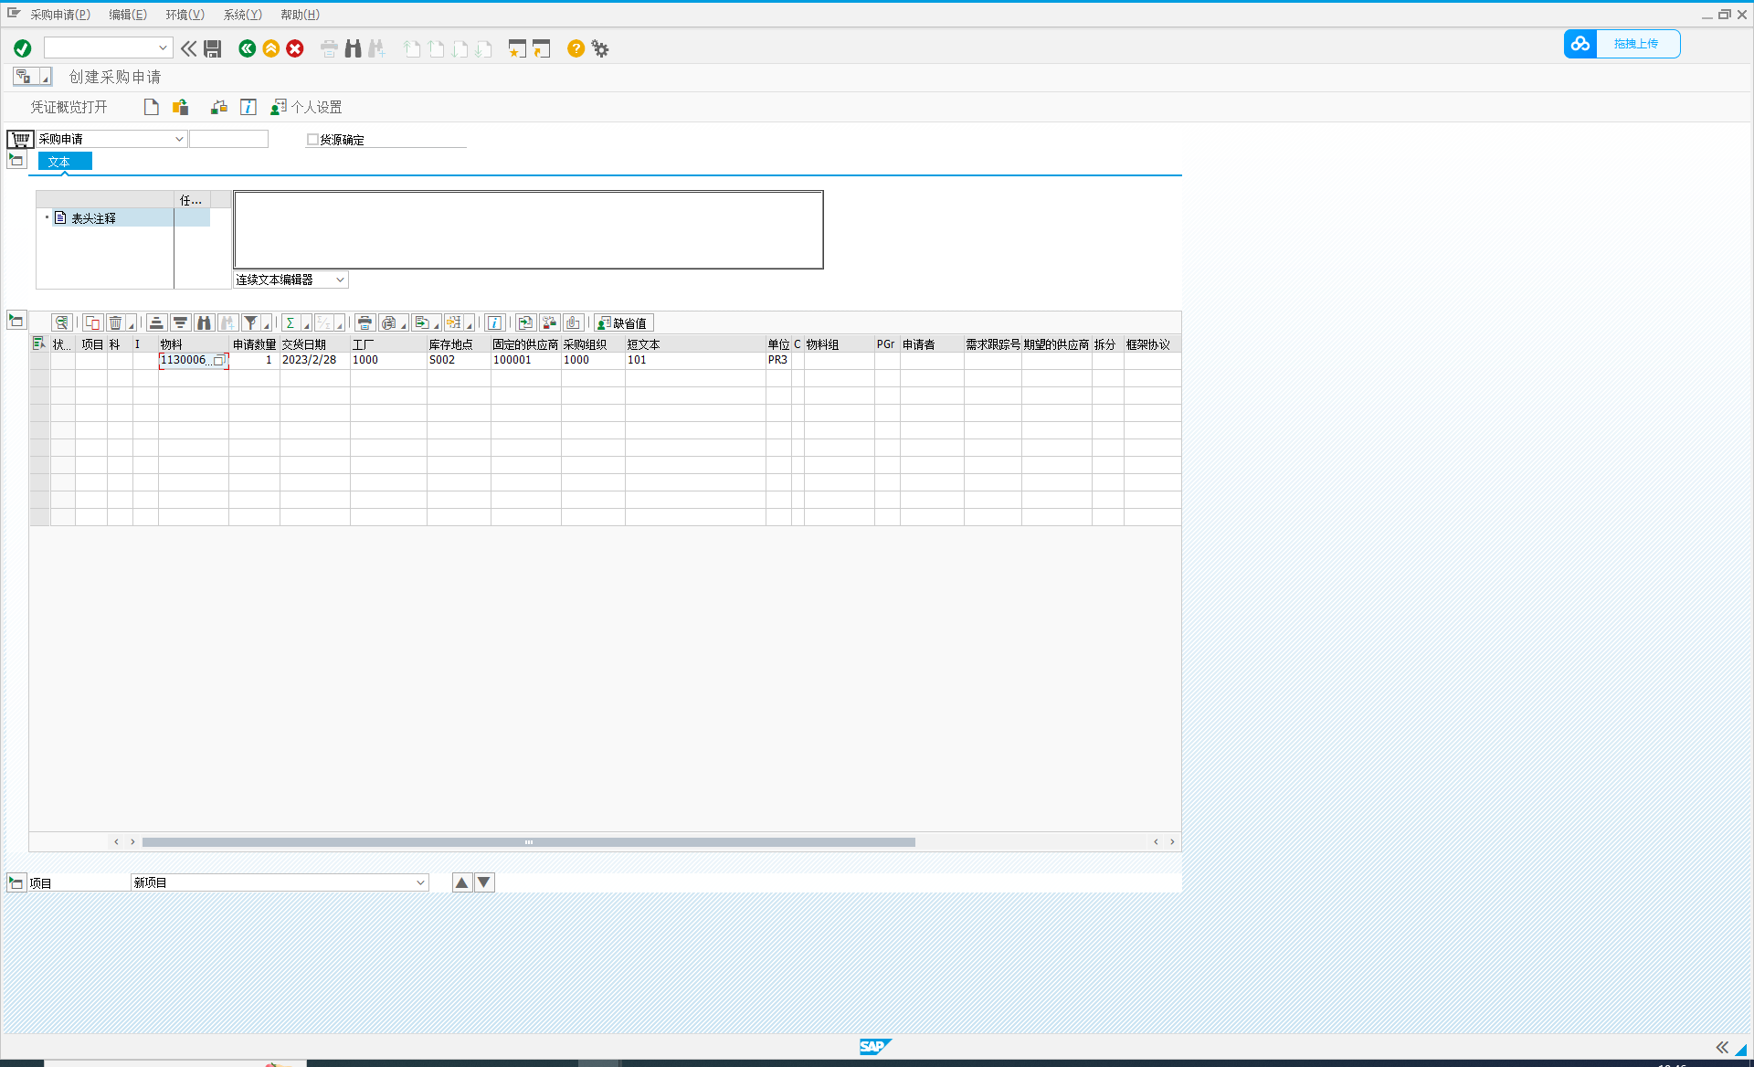Viewport: 1754px width, 1067px height.
Task: Click the horizontal scrollbar under item grid
Action: pos(528,842)
